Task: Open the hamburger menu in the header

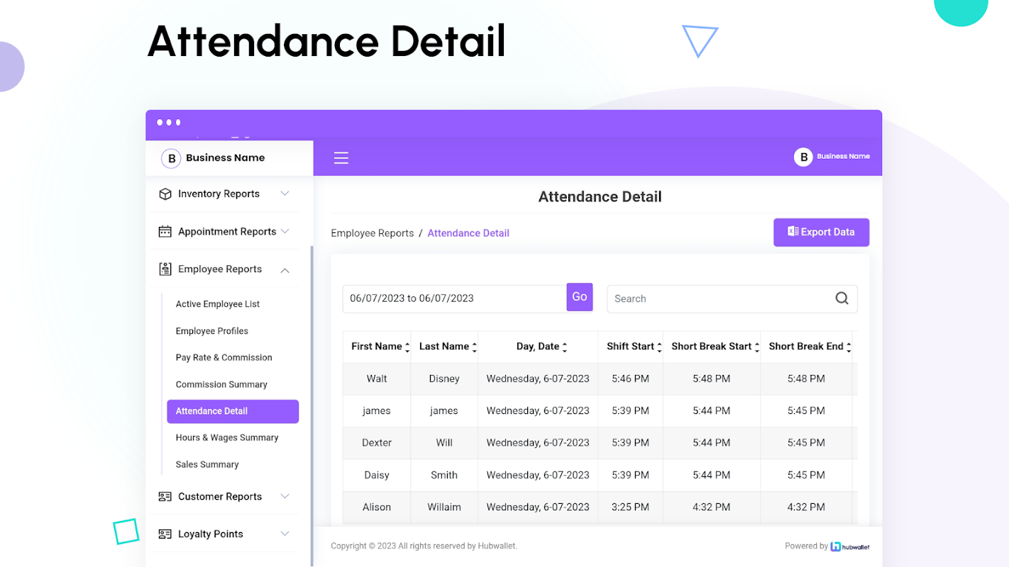Action: 341,158
